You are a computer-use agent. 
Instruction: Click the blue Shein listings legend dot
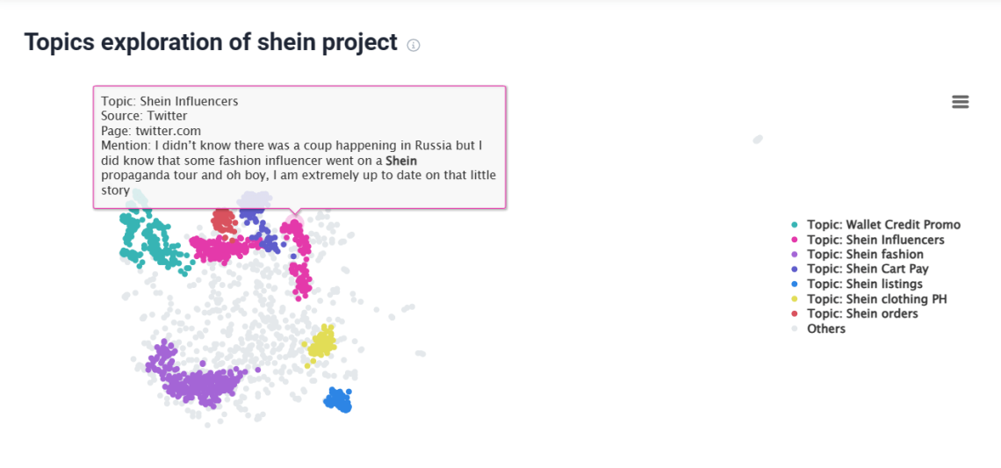point(795,284)
